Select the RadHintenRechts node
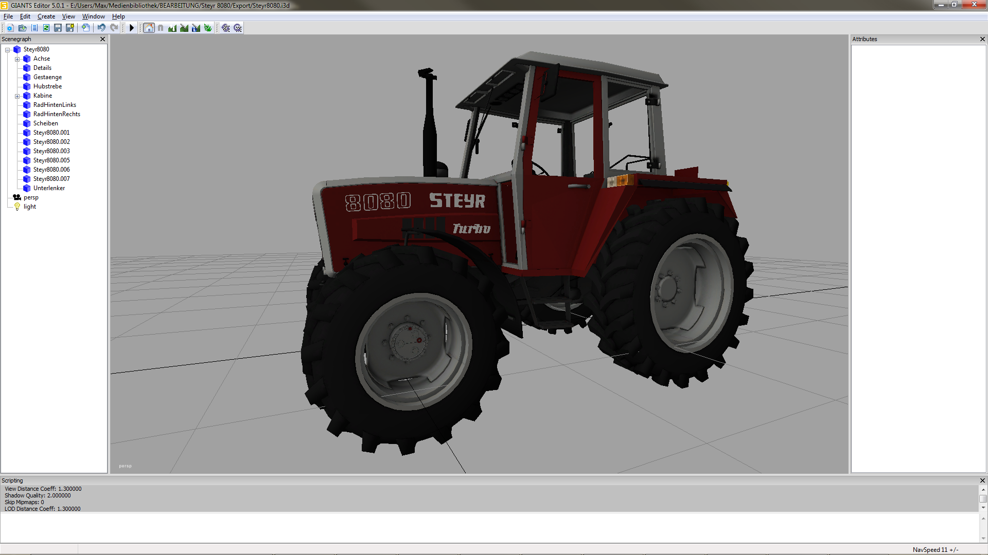The image size is (988, 555). pyautogui.click(x=57, y=114)
